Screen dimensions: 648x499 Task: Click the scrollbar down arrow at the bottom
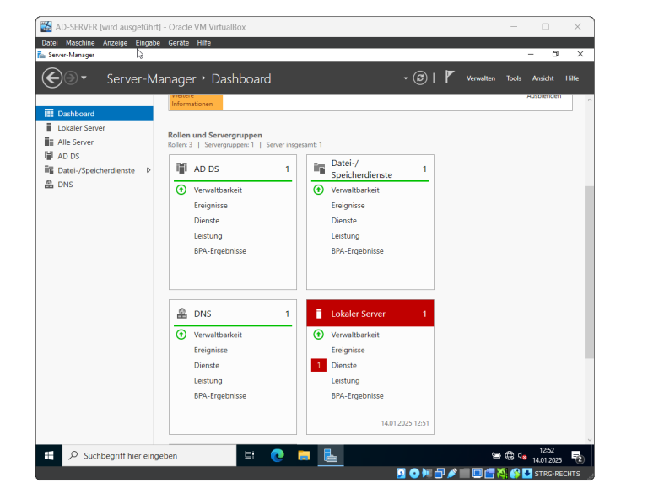coord(590,440)
